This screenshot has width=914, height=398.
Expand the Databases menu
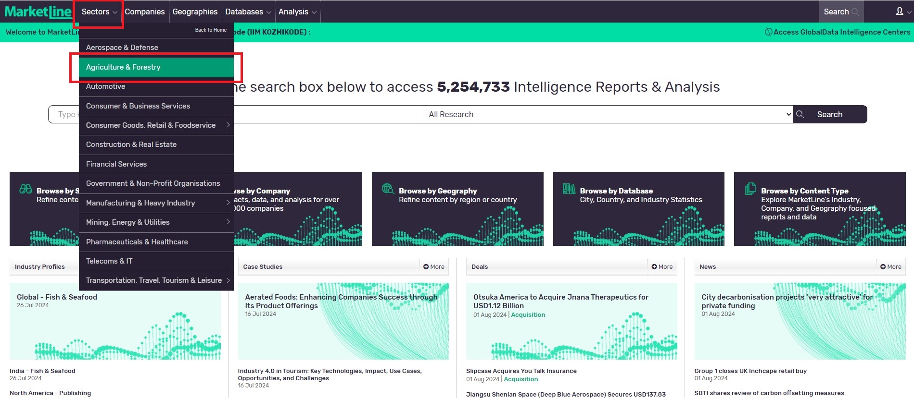coord(248,12)
